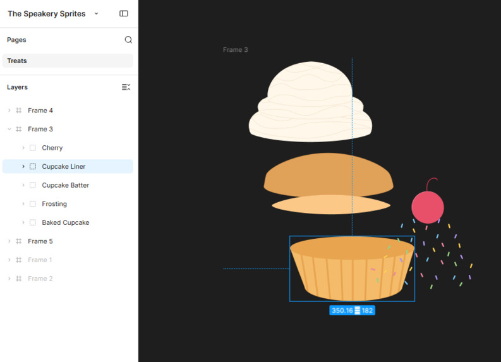
Task: Click the Frame 2 frame icon
Action: click(x=19, y=279)
